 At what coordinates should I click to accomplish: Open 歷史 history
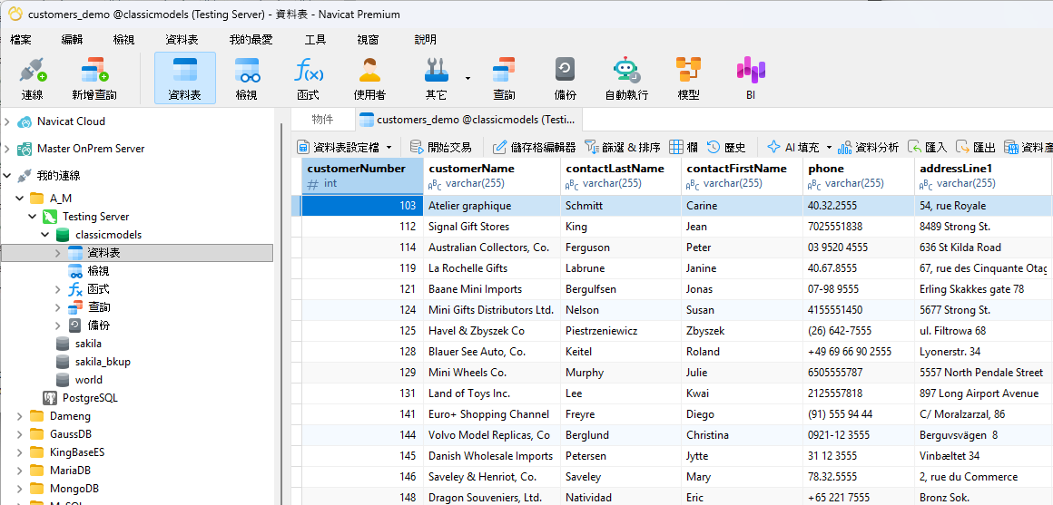pos(726,147)
